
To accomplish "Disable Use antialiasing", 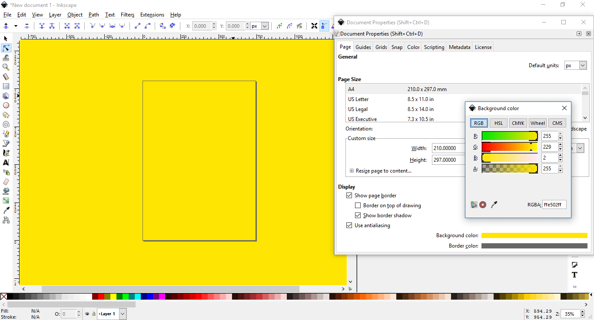I will point(349,225).
